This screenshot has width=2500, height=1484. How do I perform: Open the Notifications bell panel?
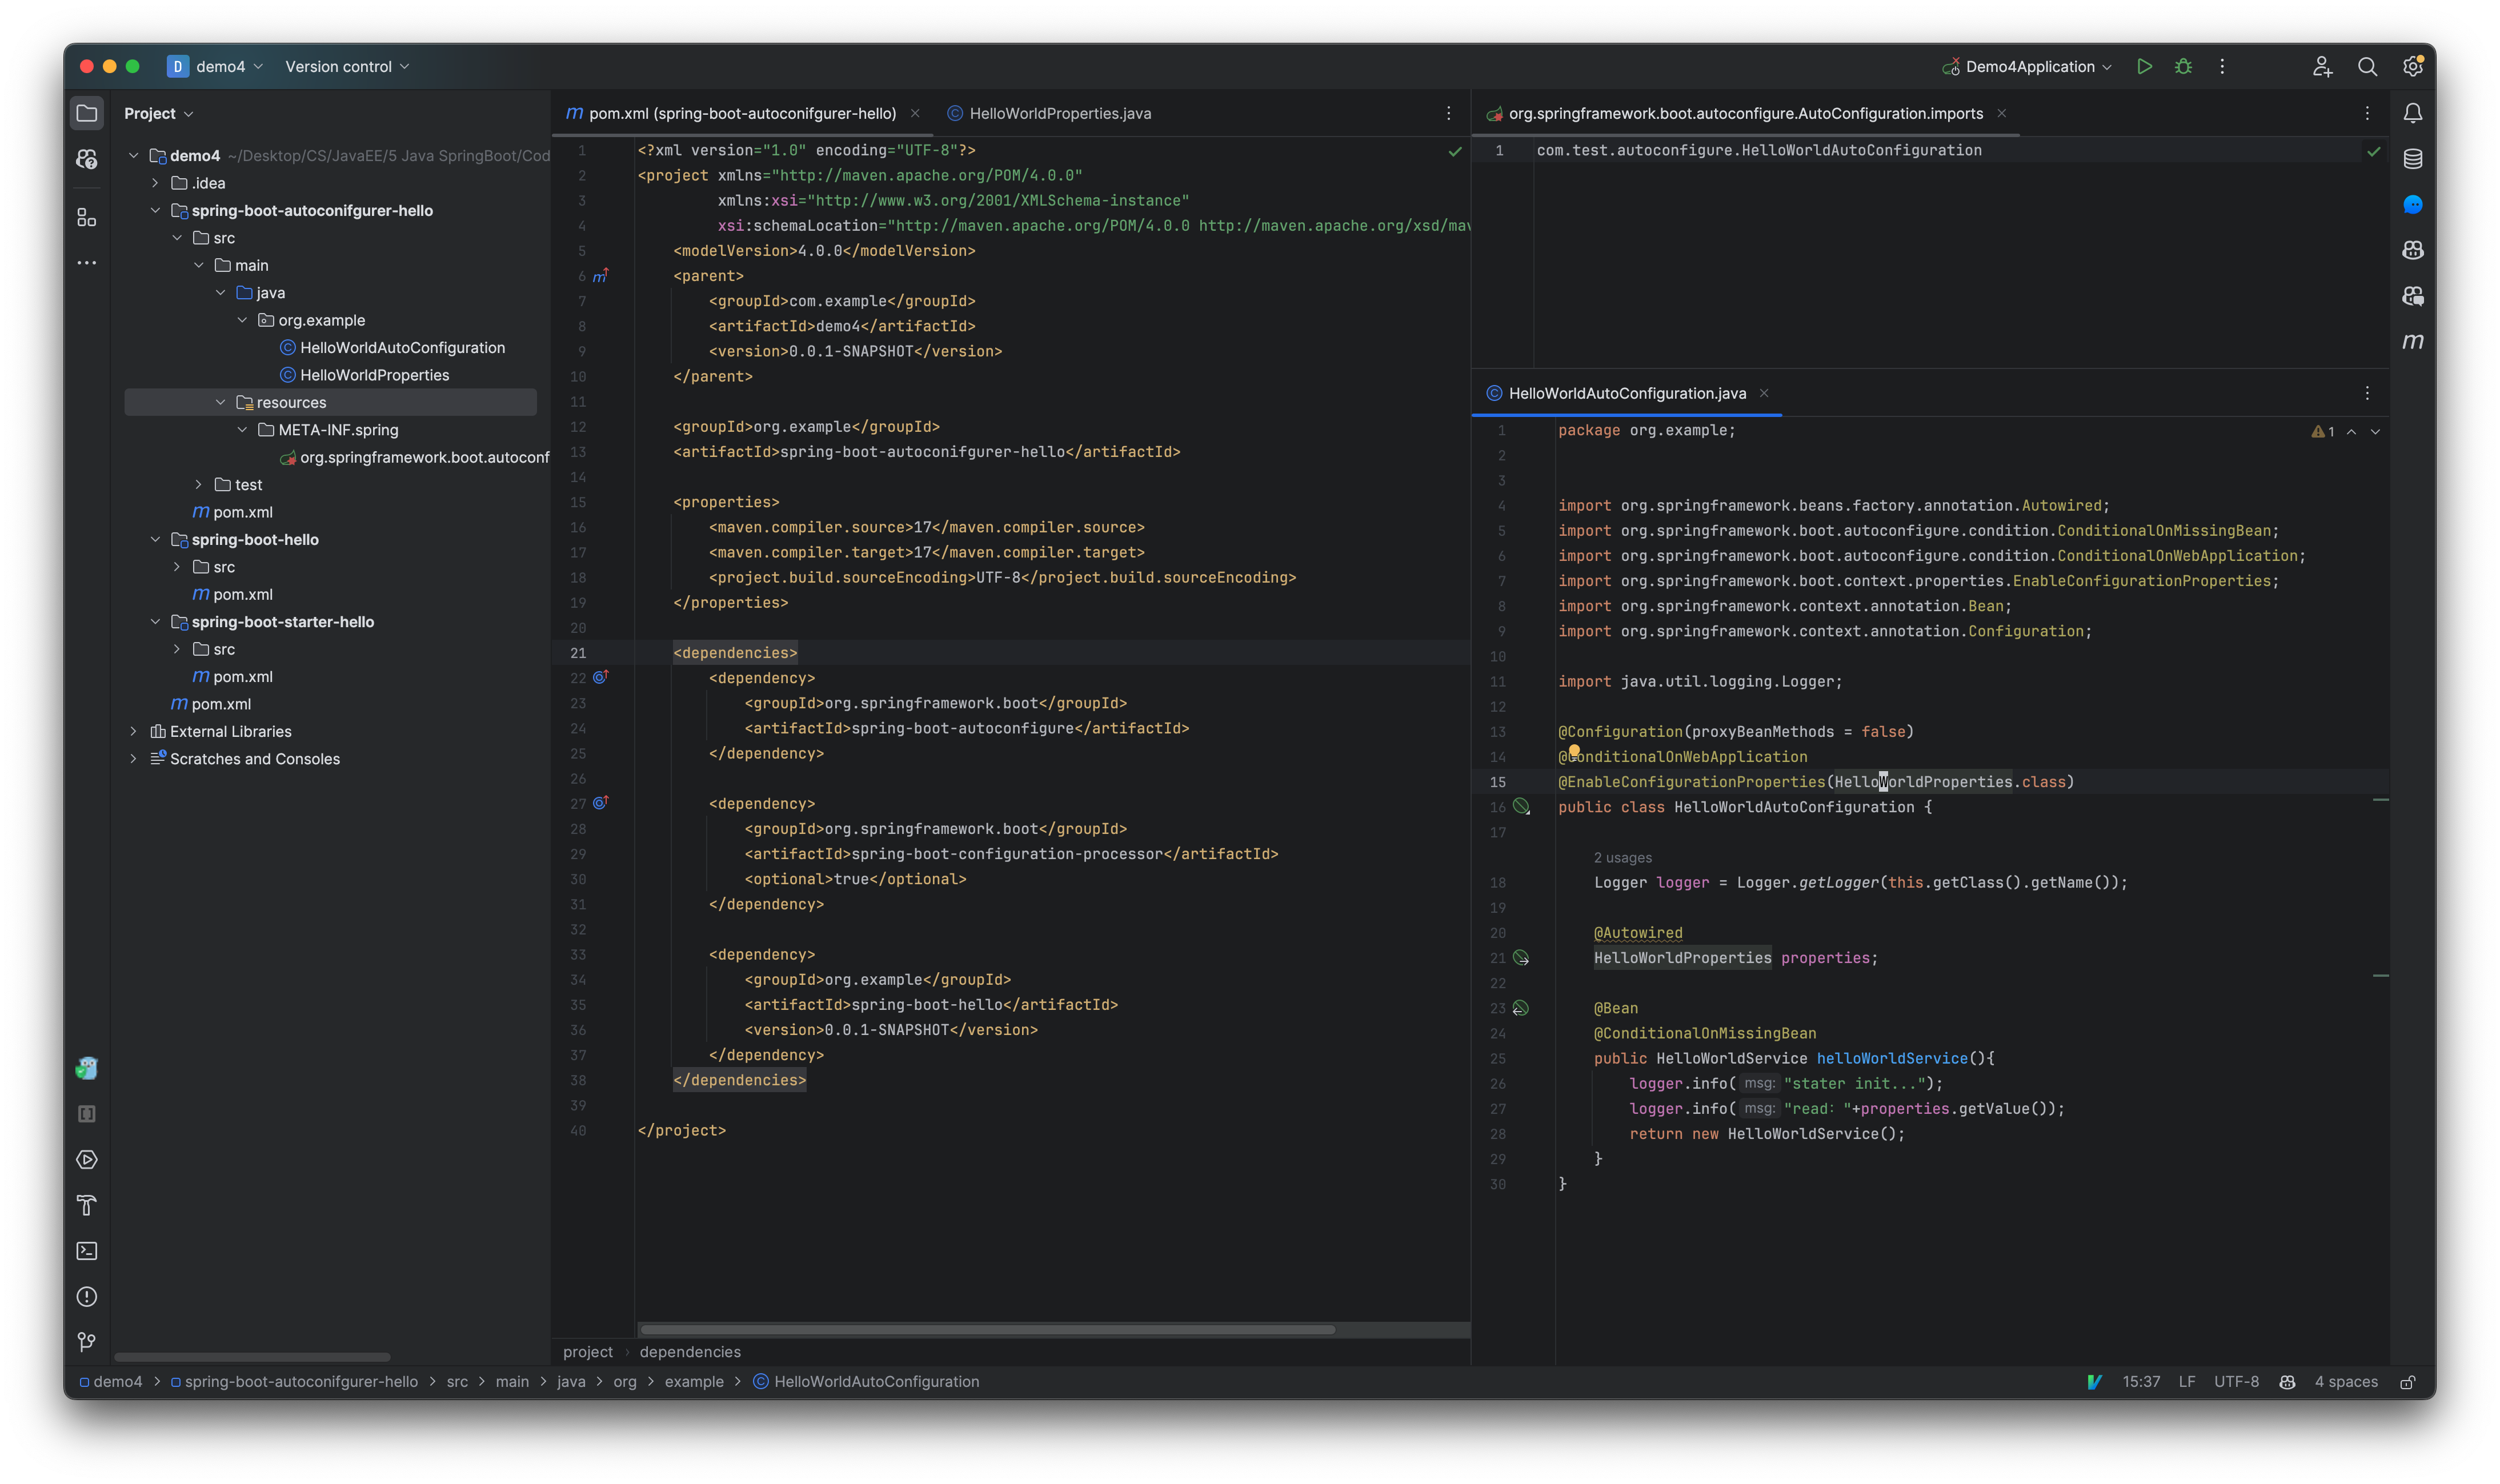(x=2414, y=112)
